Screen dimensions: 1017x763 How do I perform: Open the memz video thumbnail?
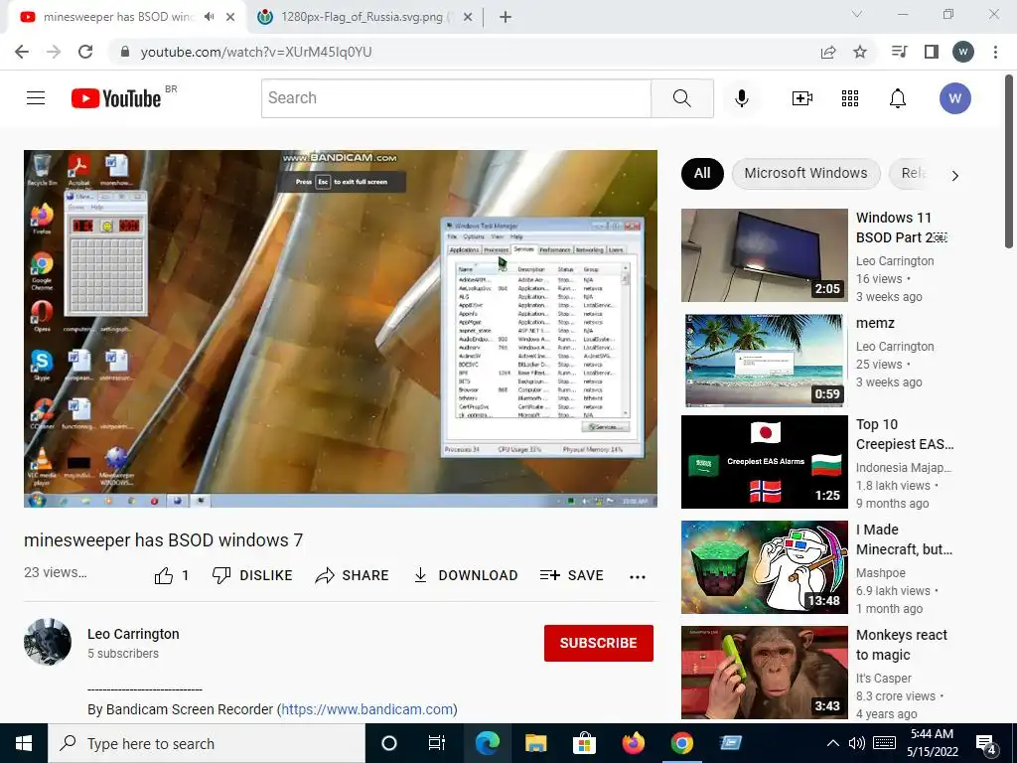pos(764,360)
